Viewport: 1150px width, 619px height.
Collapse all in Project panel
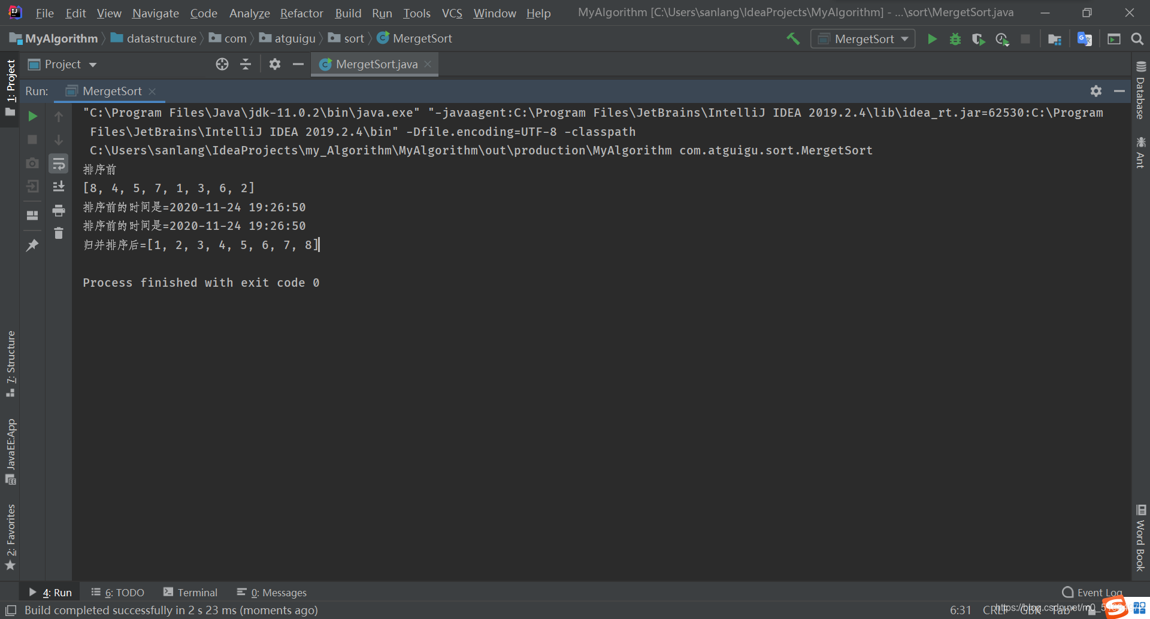tap(246, 64)
